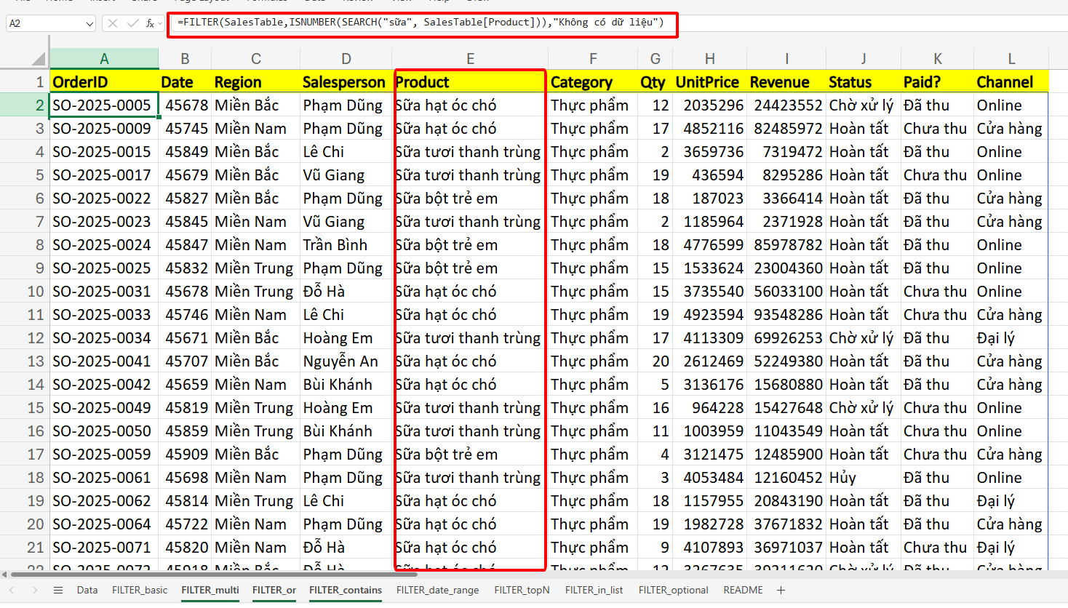Click revenue value 93548286
Image resolution: width=1068 pixels, height=608 pixels.
coord(786,315)
